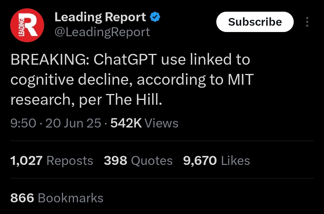324x214 pixels.
Task: Subscribe to Leading Report
Action: point(255,22)
